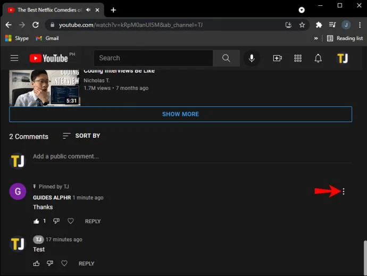Open the Create video camera icon
Screen dimensions: 367x276
tap(277, 58)
